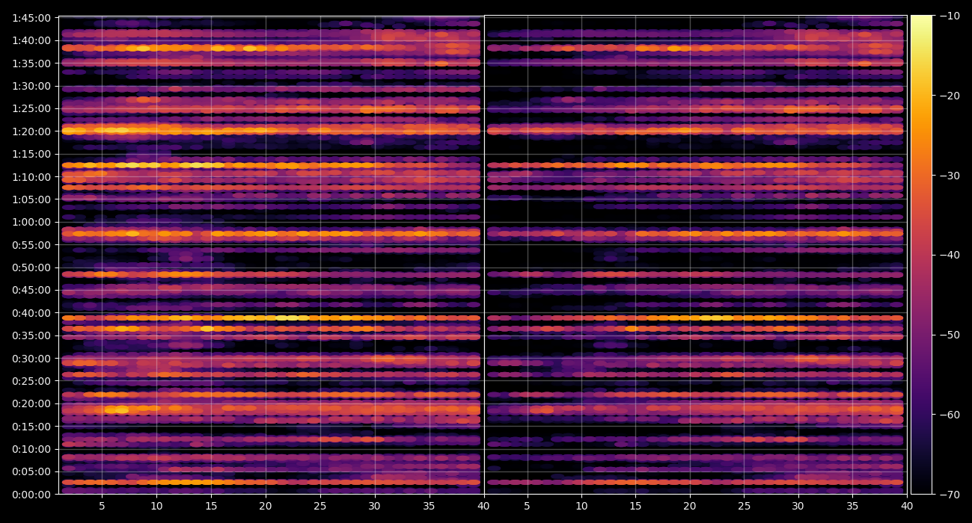Click x-axis tick 35 under right heatmap
The width and height of the screenshot is (972, 523).
[x=853, y=507]
